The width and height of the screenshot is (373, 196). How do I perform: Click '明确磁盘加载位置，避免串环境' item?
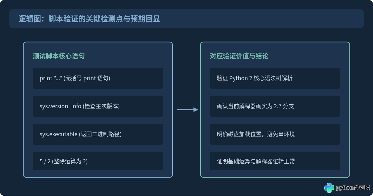point(275,134)
